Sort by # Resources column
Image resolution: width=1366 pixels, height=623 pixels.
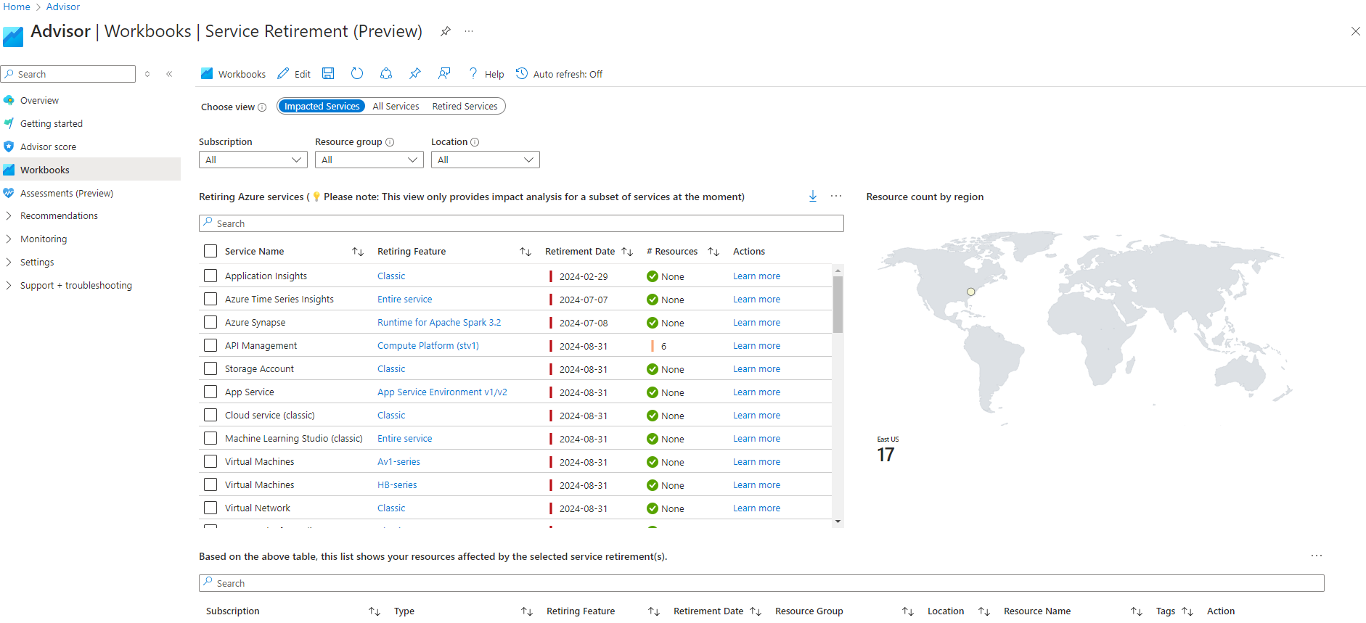tap(713, 252)
